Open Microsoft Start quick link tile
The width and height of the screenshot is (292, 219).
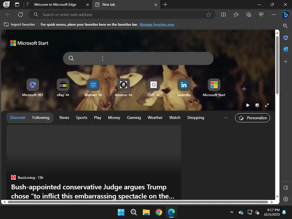pyautogui.click(x=214, y=88)
